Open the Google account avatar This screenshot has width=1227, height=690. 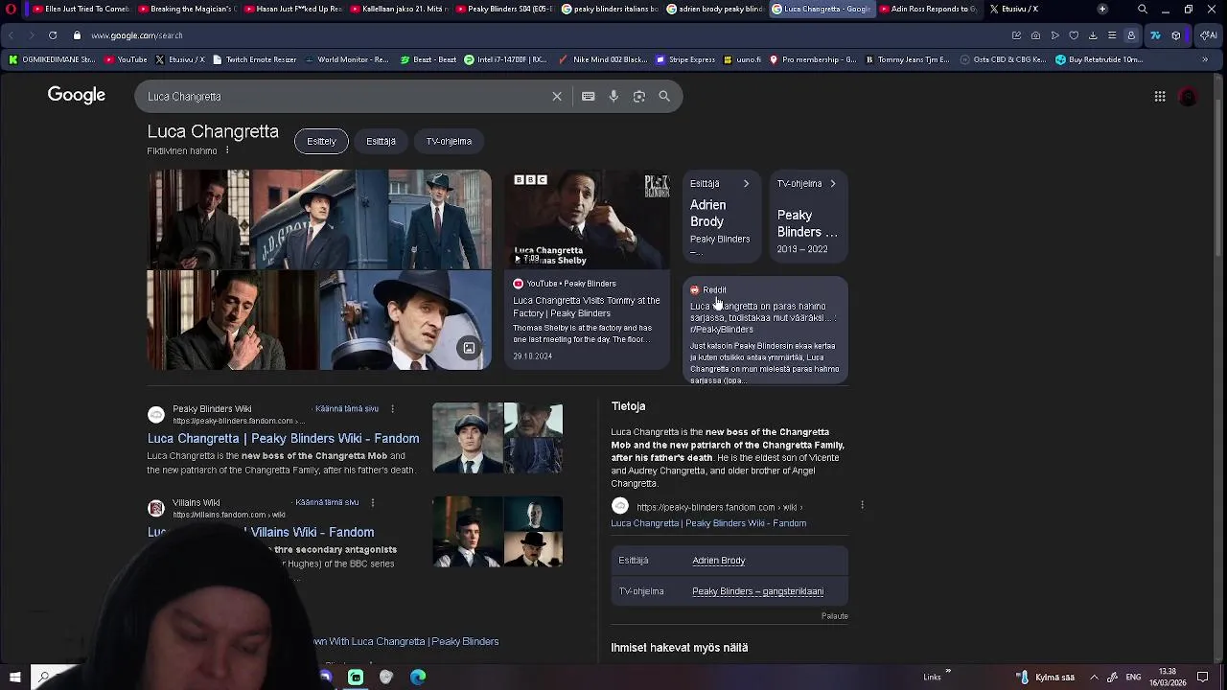(x=1189, y=96)
